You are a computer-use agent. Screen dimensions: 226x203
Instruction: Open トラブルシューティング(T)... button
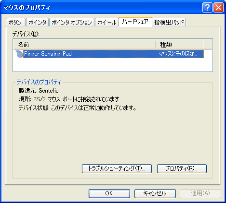click(x=117, y=168)
